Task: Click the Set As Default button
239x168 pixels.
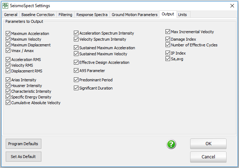Action: (x=24, y=157)
